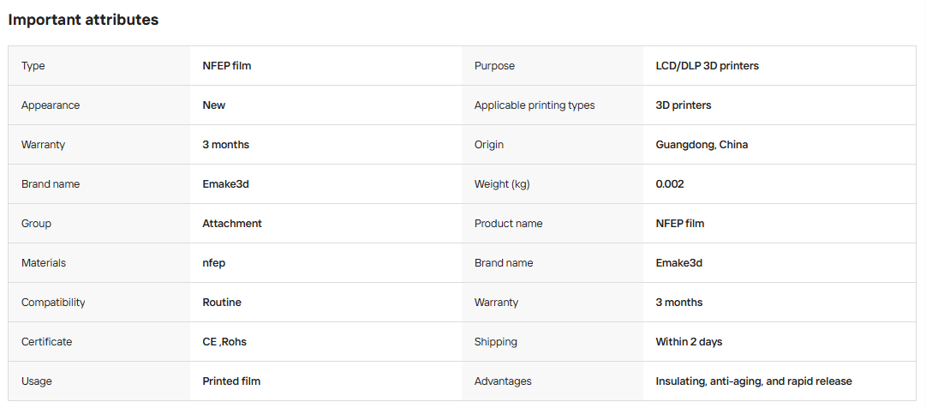This screenshot has height=408, width=926.
Task: Select the Applicable printing types label
Action: [535, 105]
